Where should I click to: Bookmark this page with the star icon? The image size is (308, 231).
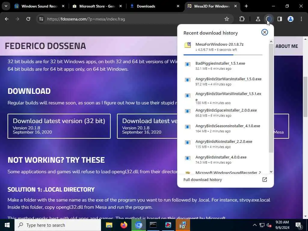coord(227,19)
